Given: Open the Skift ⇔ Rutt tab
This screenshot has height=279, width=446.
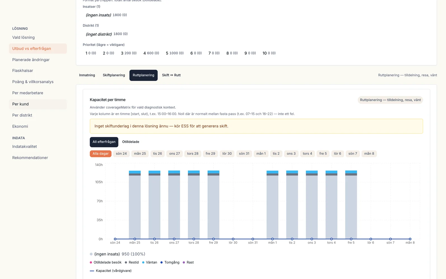Looking at the screenshot, I should pyautogui.click(x=171, y=75).
